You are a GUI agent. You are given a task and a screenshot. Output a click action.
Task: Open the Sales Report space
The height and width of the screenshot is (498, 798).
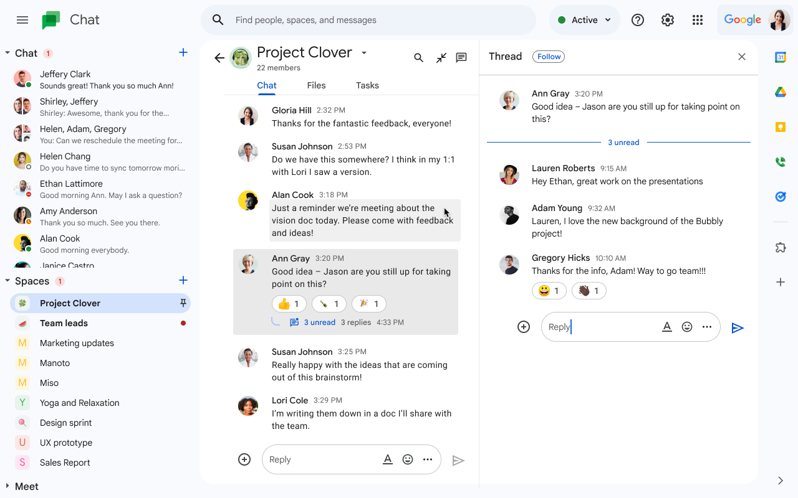point(100,463)
